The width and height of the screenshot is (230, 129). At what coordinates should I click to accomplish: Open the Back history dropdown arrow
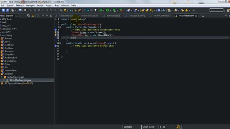tap(189, 10)
